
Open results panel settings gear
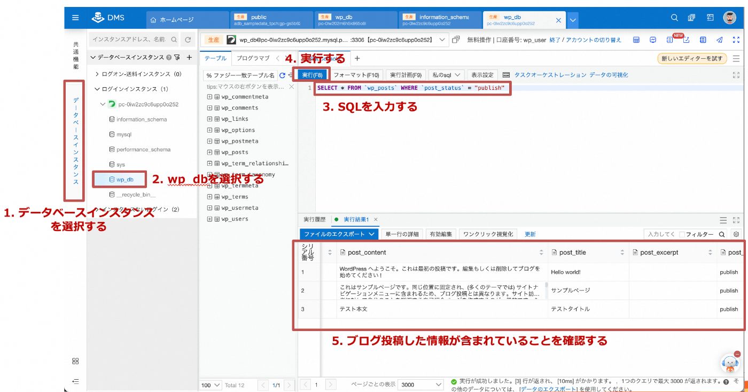(x=736, y=234)
